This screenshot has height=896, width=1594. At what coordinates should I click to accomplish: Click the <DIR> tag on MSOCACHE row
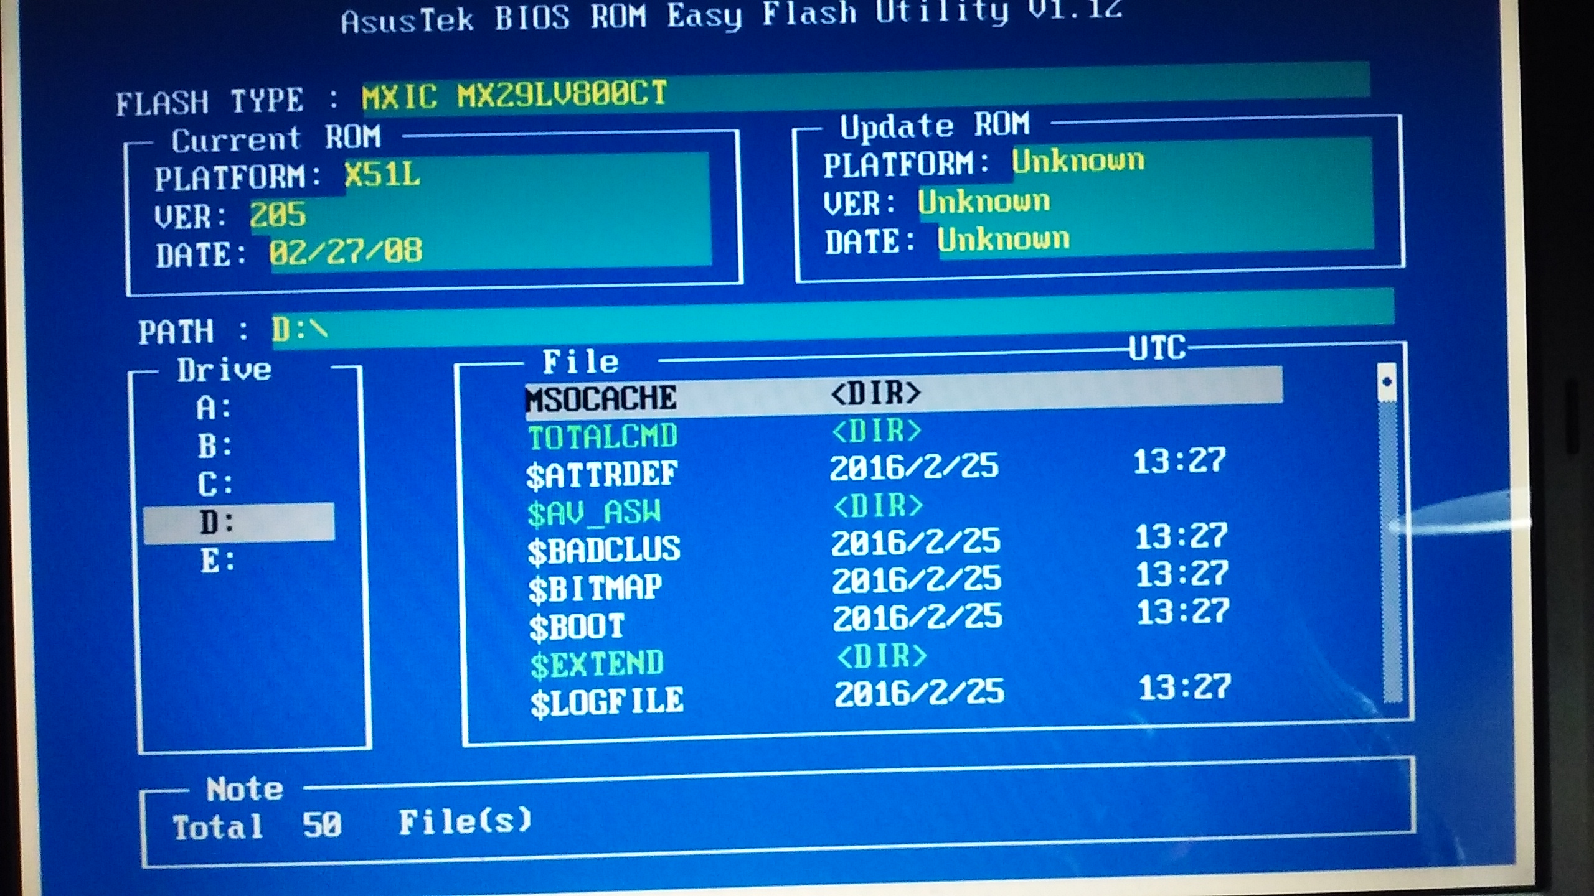[x=875, y=393]
